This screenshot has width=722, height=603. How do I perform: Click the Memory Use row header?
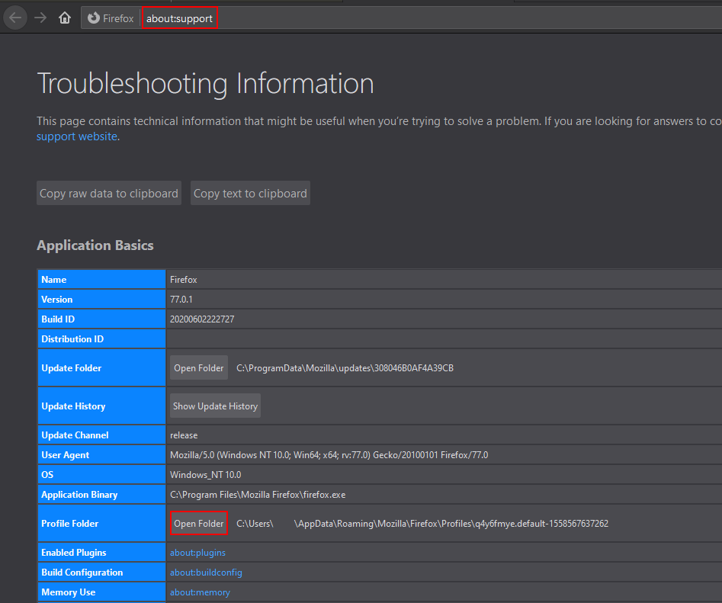(x=101, y=592)
